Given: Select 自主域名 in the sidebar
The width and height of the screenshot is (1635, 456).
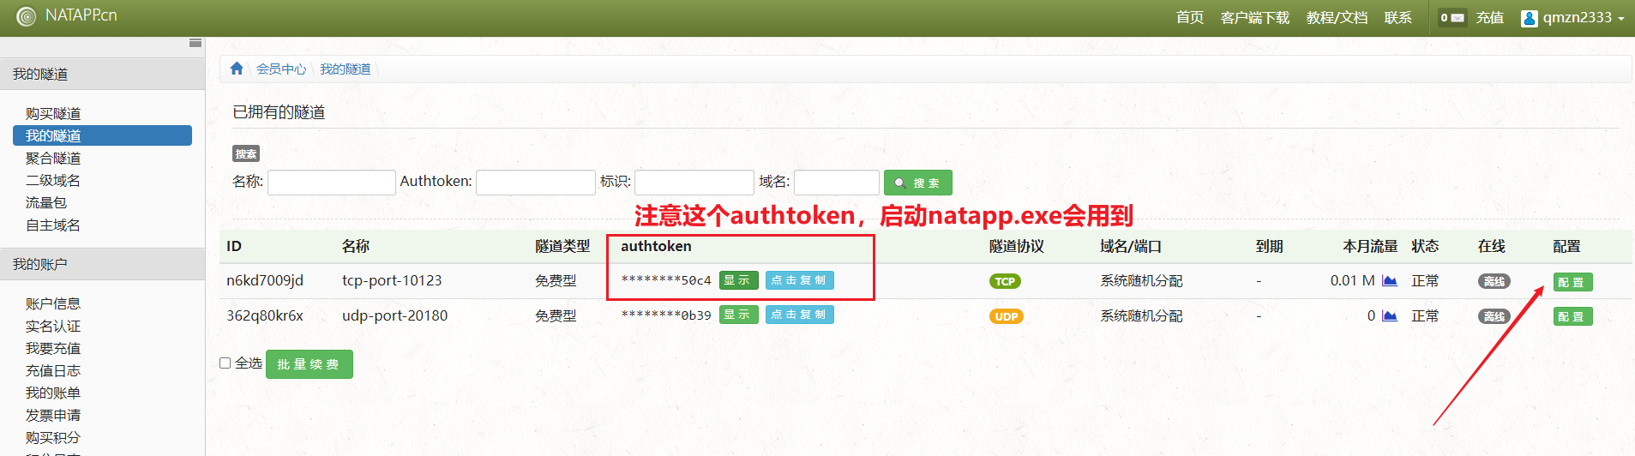Looking at the screenshot, I should (x=53, y=225).
